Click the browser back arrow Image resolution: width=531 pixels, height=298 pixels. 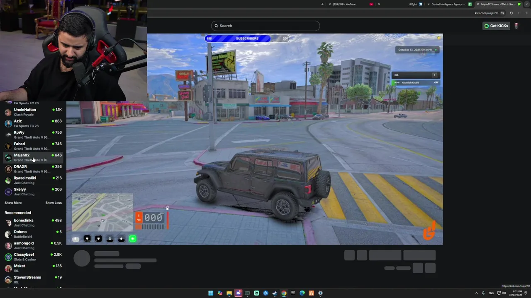[526, 13]
